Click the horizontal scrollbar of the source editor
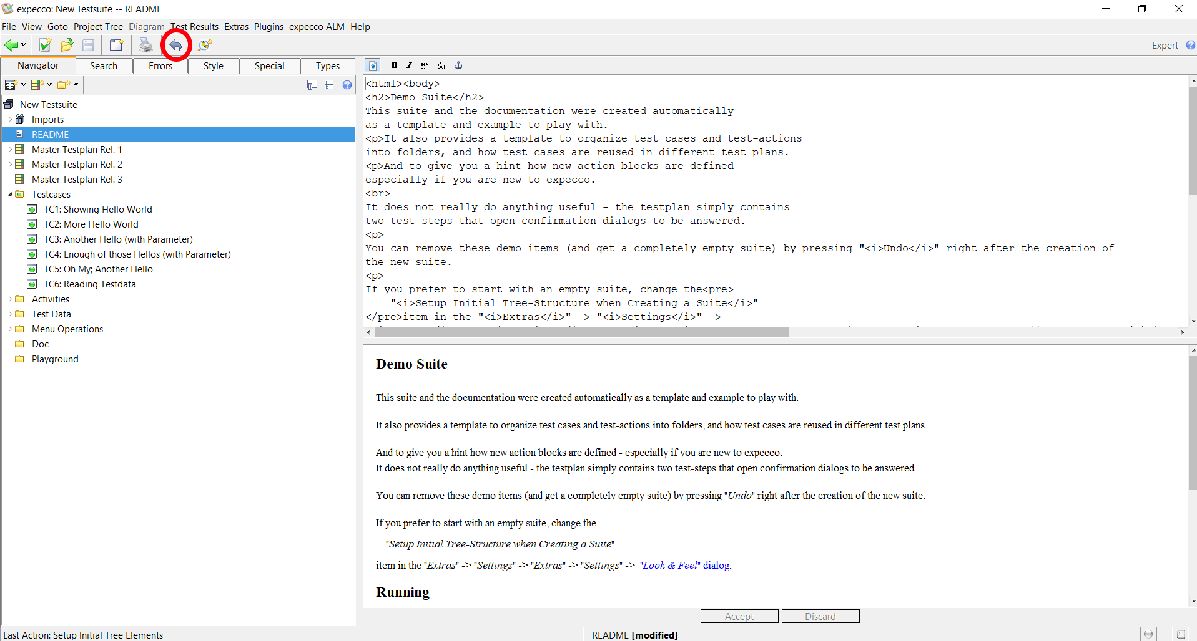Screen dimensions: 1197x641 tap(581, 333)
